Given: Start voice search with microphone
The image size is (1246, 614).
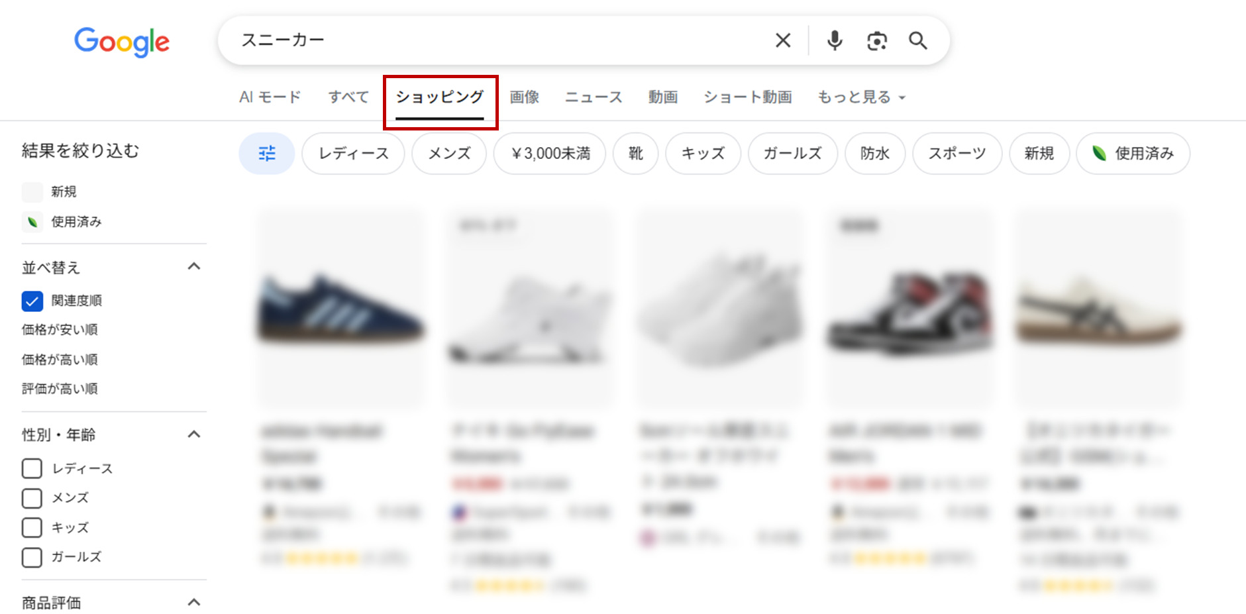Looking at the screenshot, I should click(x=835, y=41).
